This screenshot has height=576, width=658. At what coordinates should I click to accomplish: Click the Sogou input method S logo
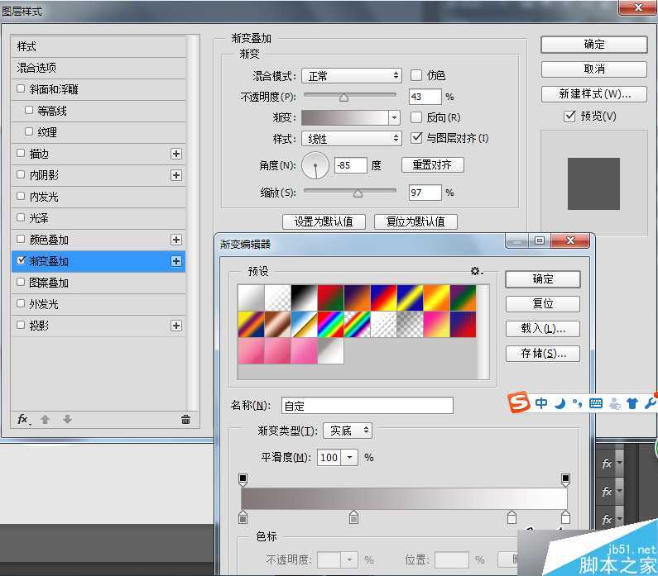pyautogui.click(x=519, y=403)
